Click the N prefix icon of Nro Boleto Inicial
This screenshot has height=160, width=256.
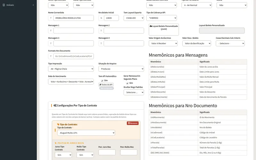(101, 18)
